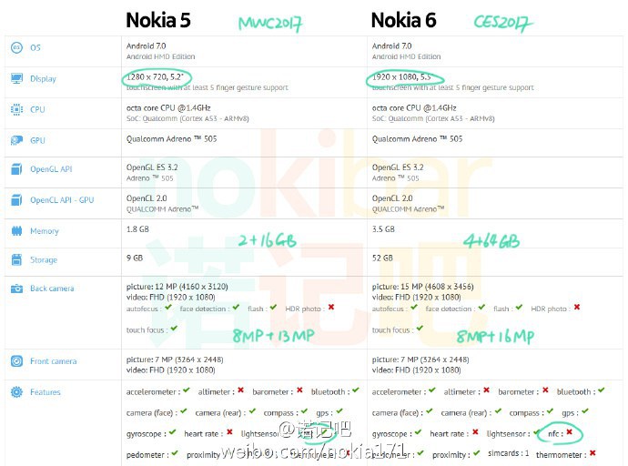The height and width of the screenshot is (466, 628).
Task: Click the Nokia 5 column heading
Action: coord(158,20)
